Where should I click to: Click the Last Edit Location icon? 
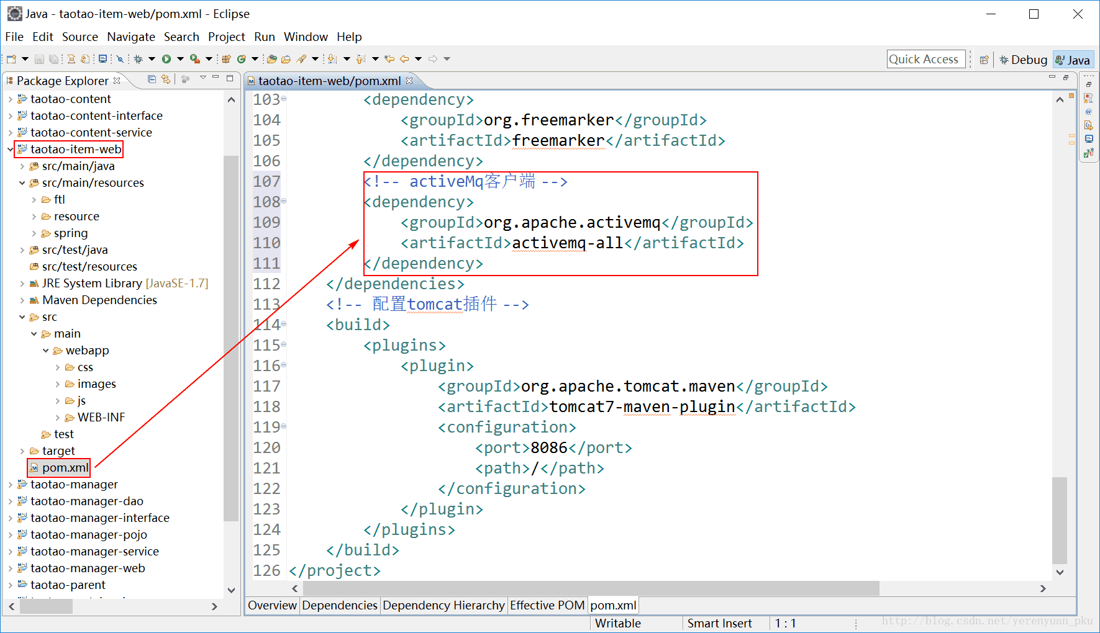pos(389,59)
